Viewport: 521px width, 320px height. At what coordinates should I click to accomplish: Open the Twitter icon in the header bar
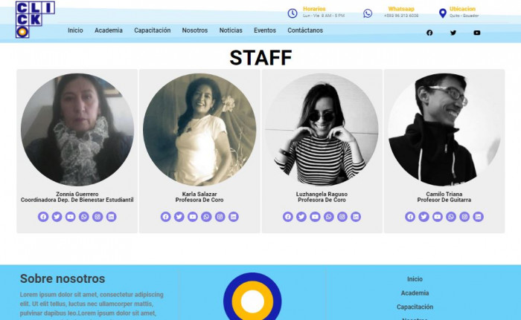pos(453,33)
